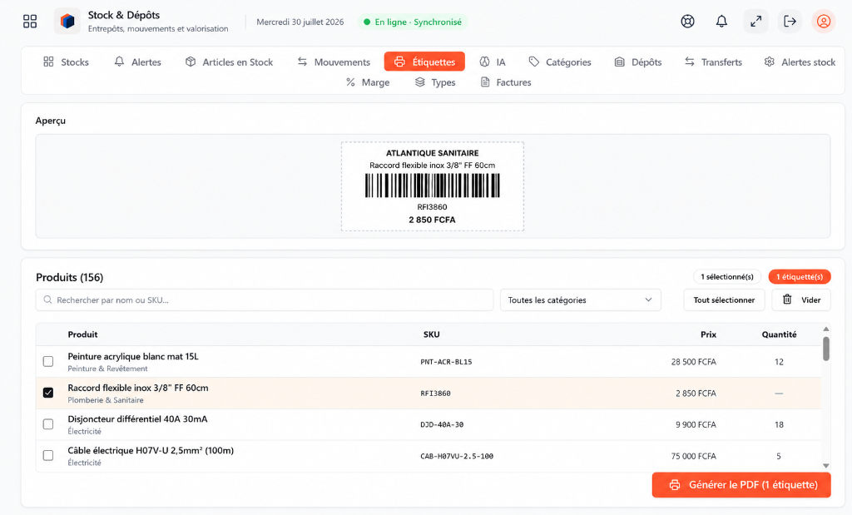
Task: Toggle fullscreen with the expand arrows icon
Action: [755, 21]
